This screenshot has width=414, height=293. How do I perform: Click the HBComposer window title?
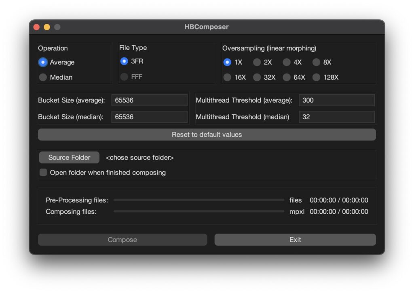(207, 27)
